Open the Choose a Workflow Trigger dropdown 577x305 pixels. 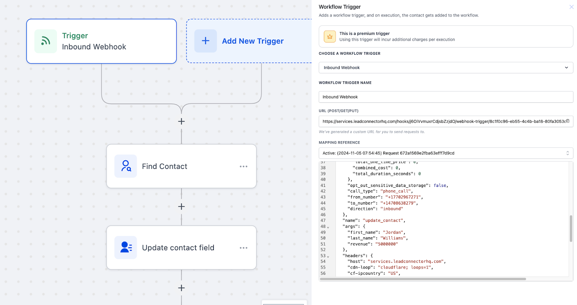(x=446, y=68)
